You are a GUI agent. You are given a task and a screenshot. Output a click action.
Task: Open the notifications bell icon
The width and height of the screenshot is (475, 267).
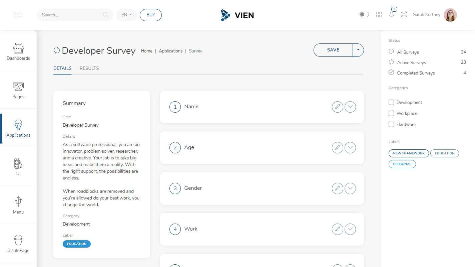[392, 15]
